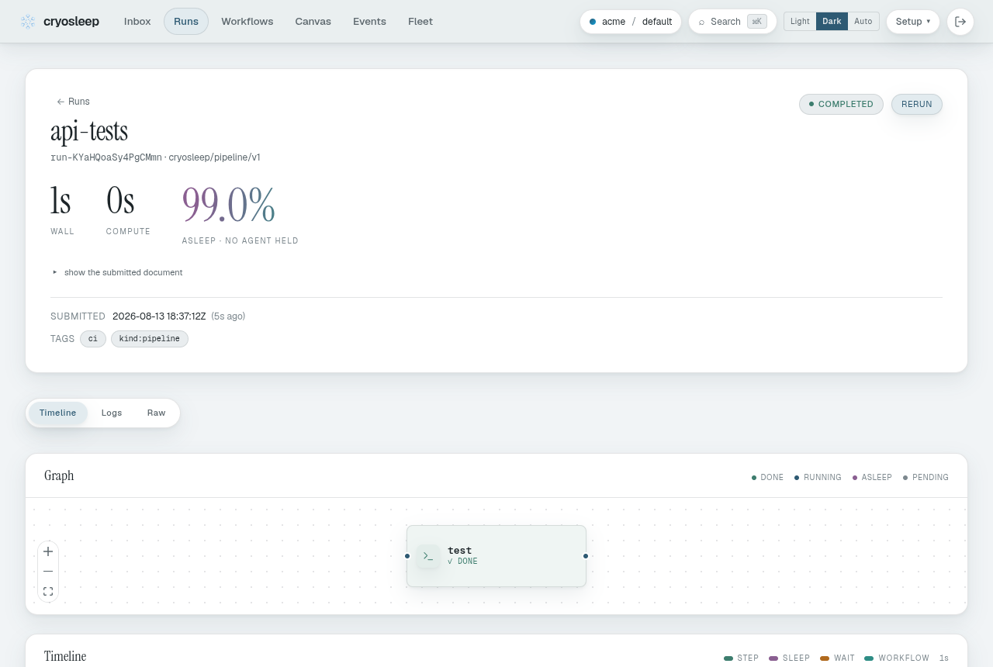
Task: Click the back arrow beside Runs
Action: 61,102
